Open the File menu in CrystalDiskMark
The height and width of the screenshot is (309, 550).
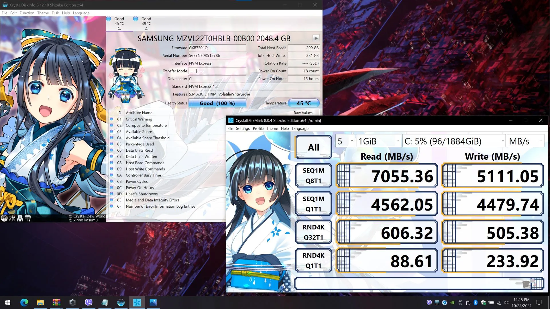(x=230, y=128)
